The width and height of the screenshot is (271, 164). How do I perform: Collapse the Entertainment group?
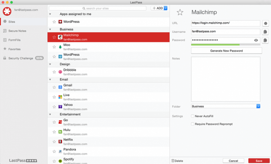tap(50, 114)
